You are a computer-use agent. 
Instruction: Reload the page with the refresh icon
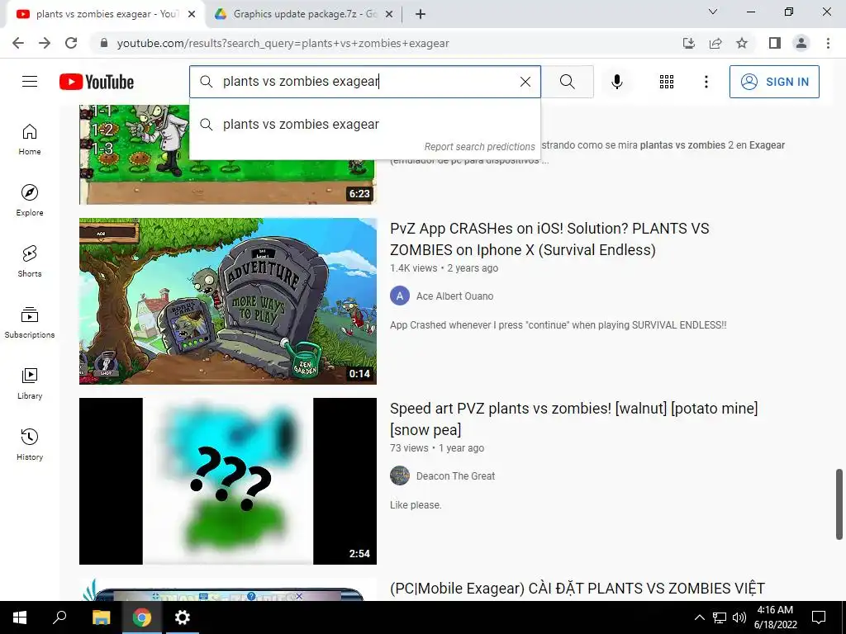coord(71,43)
